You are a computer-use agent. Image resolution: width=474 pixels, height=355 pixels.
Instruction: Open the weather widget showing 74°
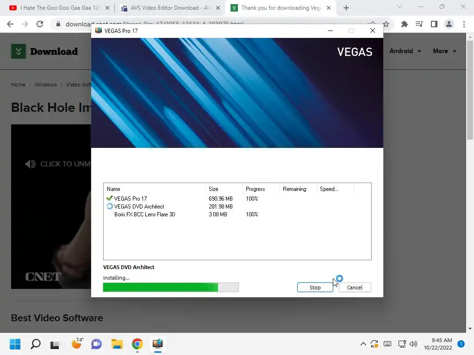point(76,343)
